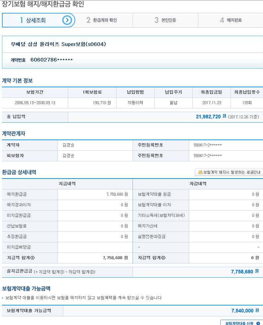This screenshot has width=263, height=325.
Task: Click the 최종입금일 value 2017.11.23
Action: point(212,103)
